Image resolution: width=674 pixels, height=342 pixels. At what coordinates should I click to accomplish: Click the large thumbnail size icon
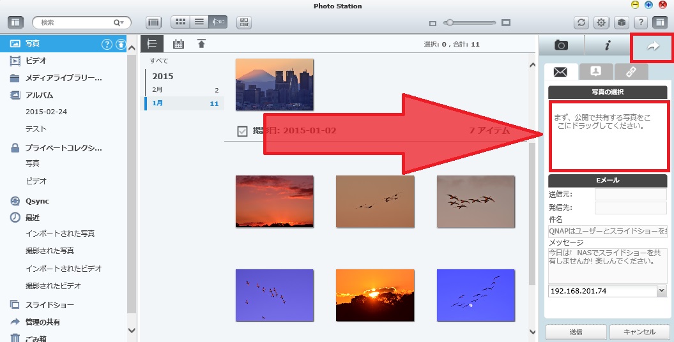click(x=506, y=23)
